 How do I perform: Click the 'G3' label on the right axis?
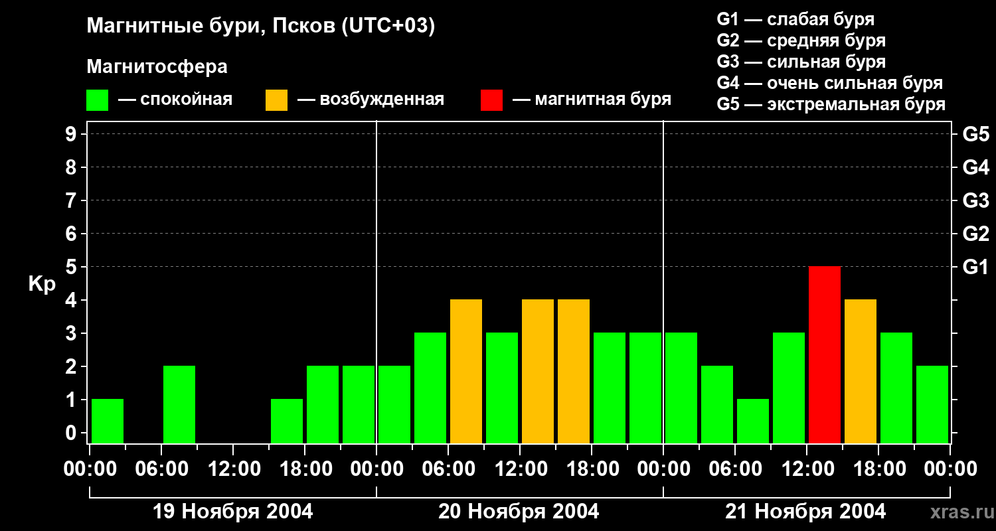pyautogui.click(x=975, y=200)
